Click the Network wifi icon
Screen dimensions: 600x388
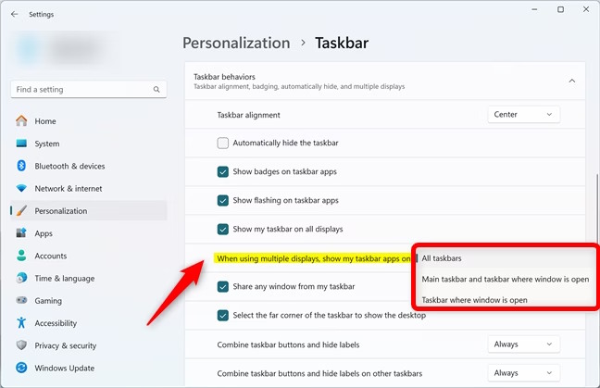[x=21, y=188]
